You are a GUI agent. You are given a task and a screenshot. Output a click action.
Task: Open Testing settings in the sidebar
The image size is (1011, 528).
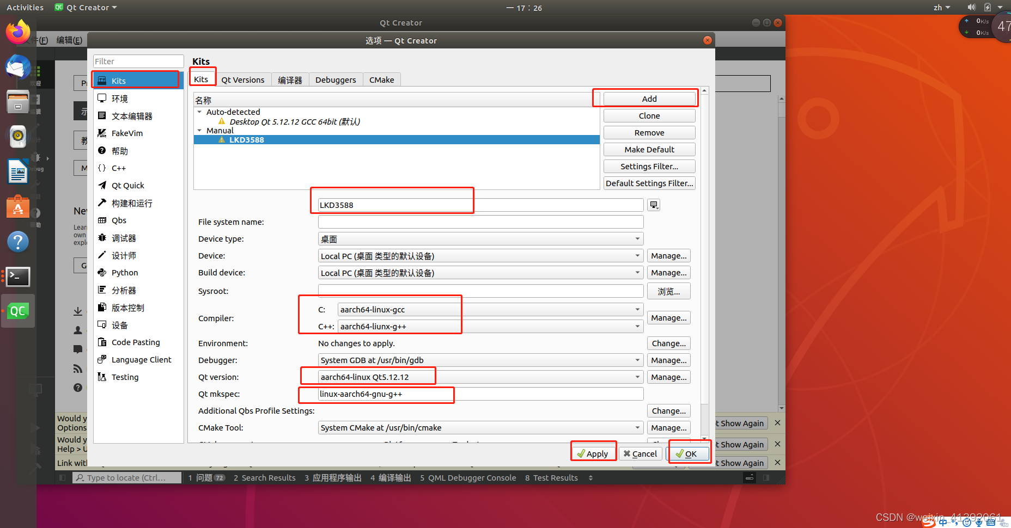point(125,377)
